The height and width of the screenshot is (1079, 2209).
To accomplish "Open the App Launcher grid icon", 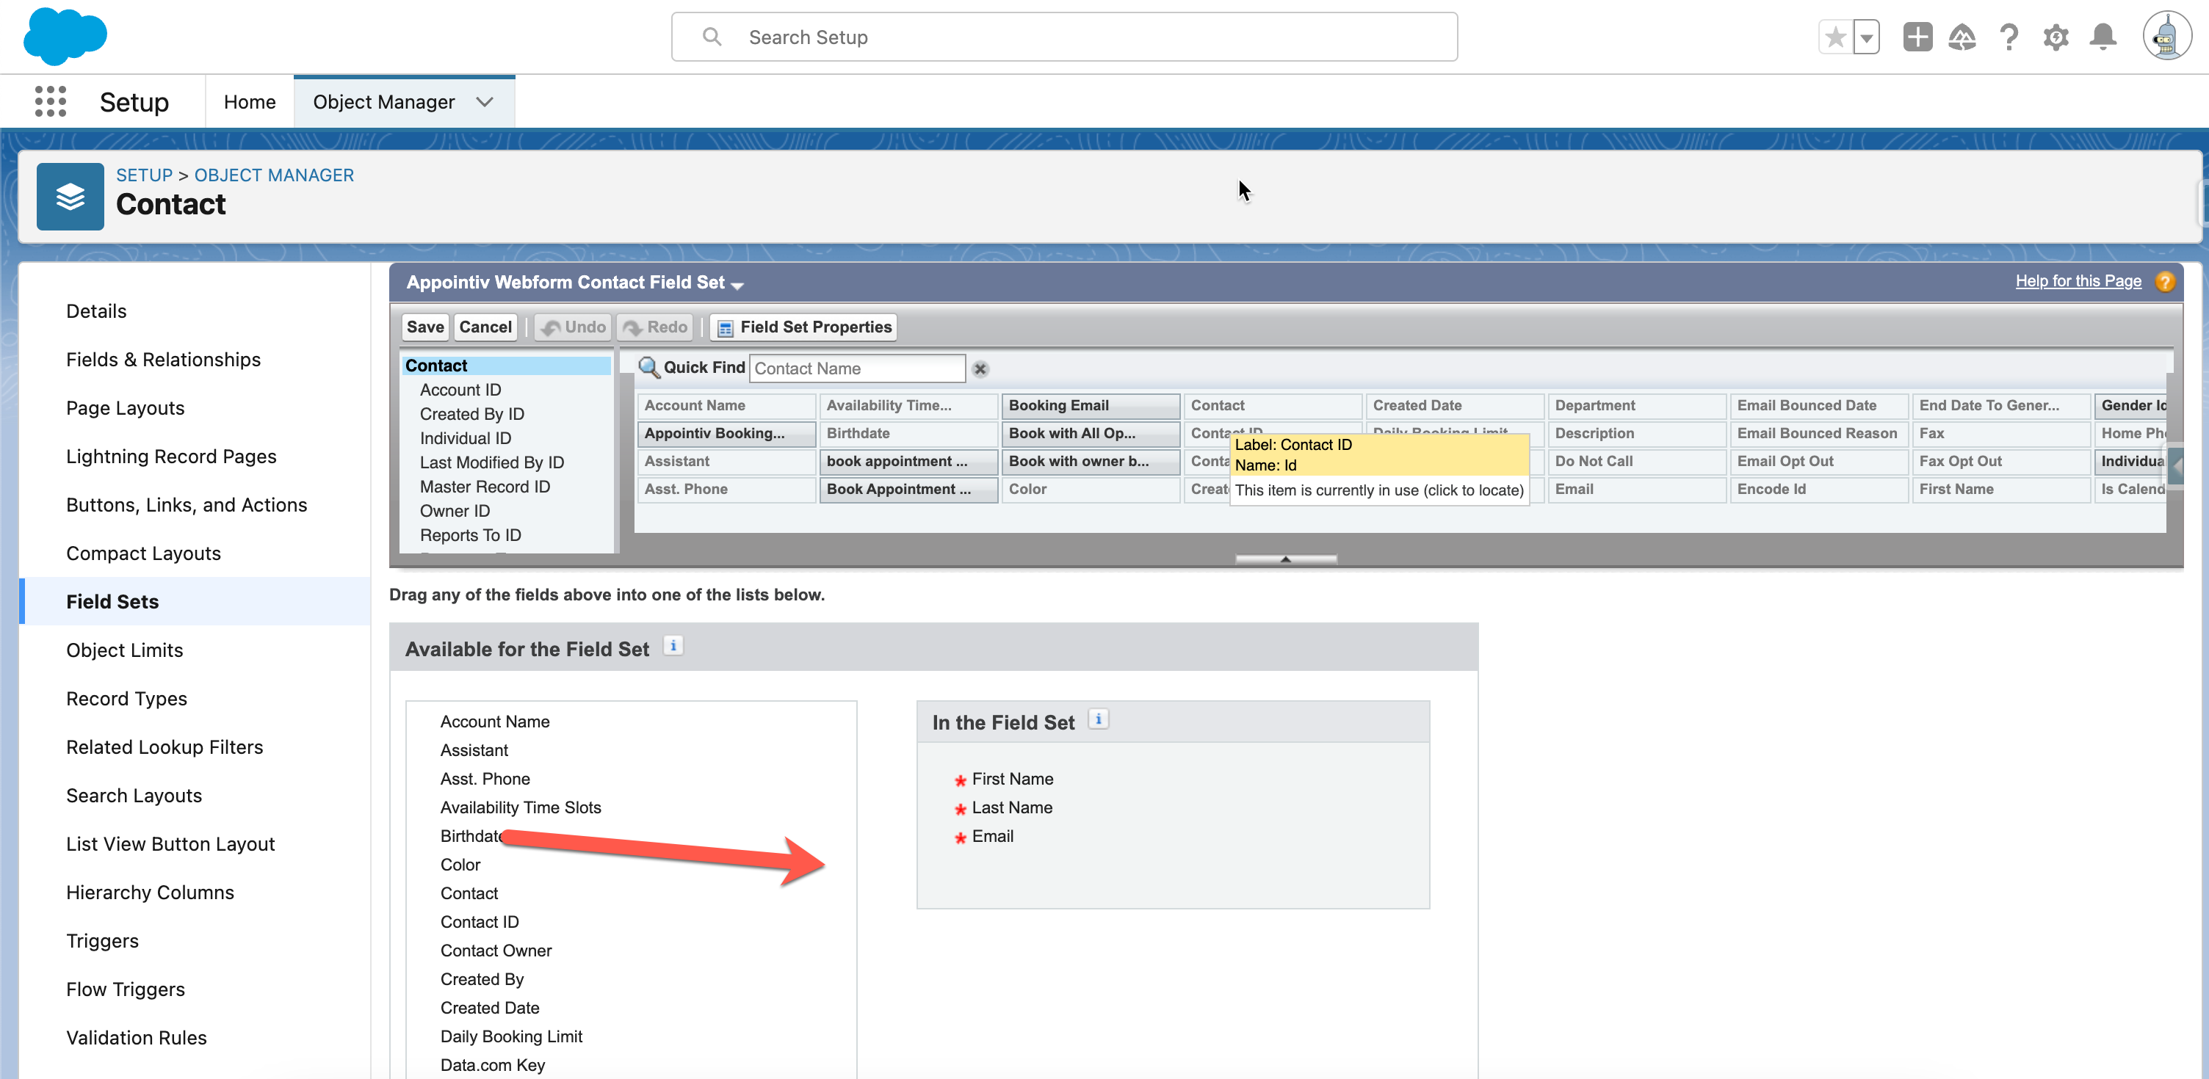I will click(x=51, y=101).
